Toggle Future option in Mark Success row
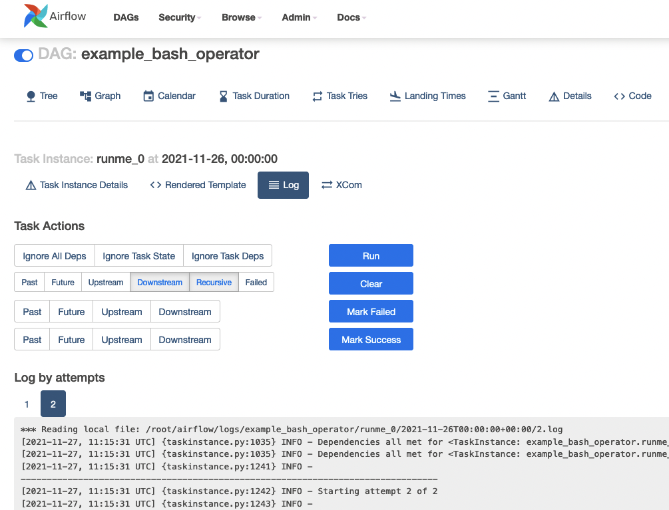669x510 pixels. [71, 340]
